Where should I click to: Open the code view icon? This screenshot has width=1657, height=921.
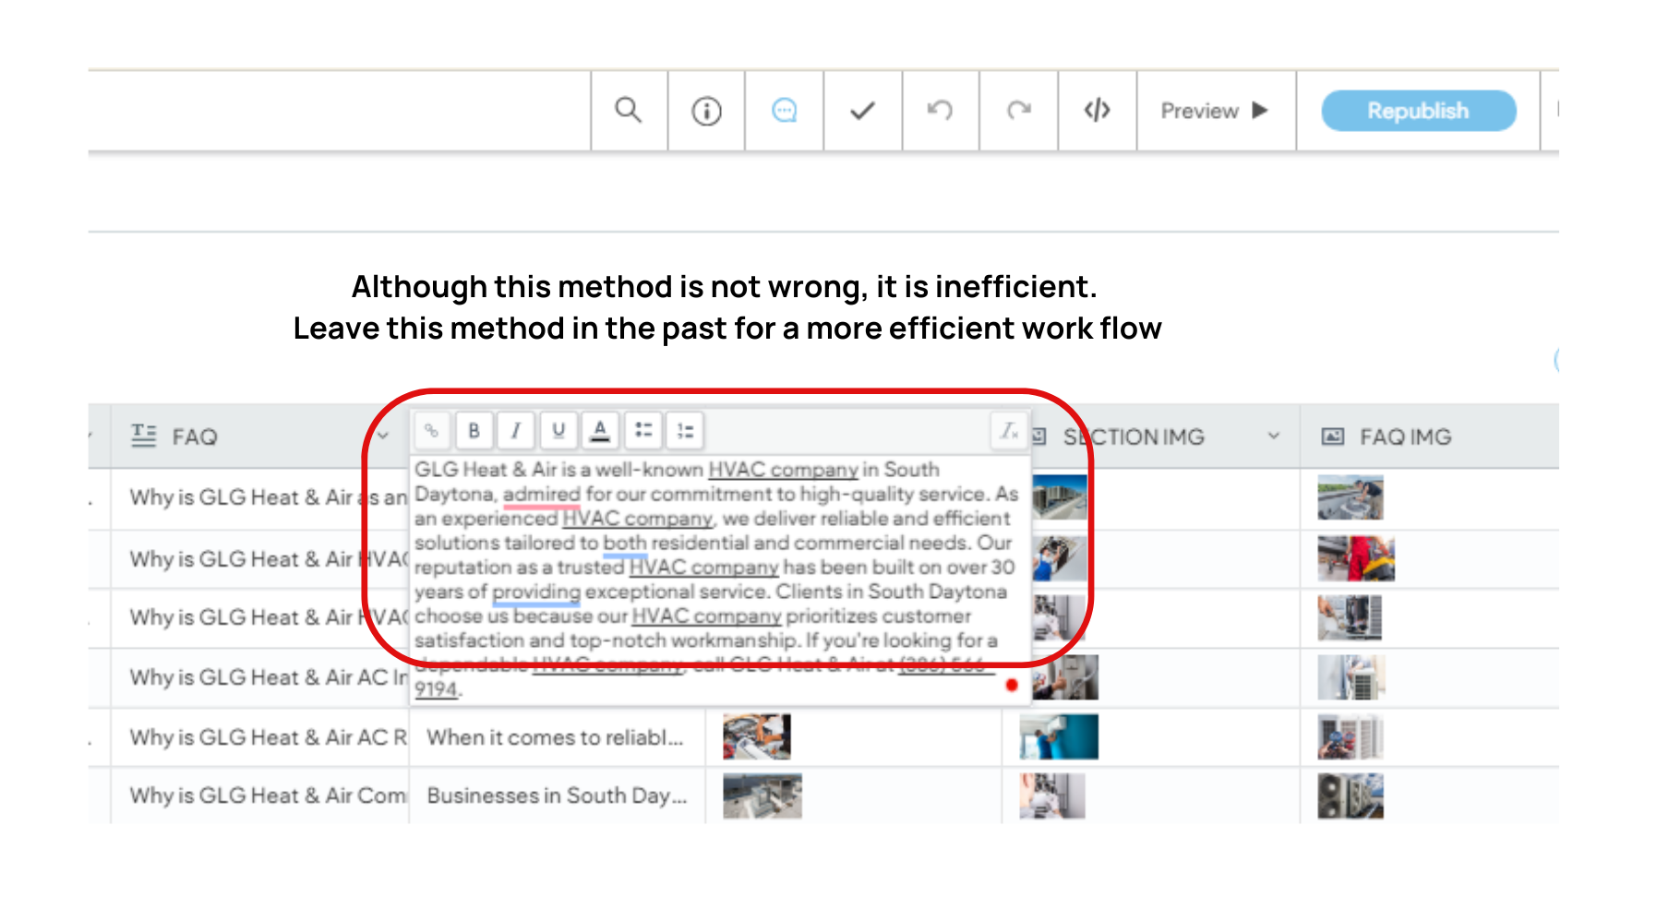pos(1097,111)
